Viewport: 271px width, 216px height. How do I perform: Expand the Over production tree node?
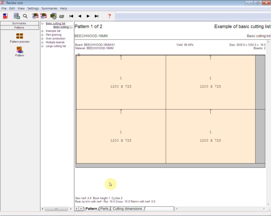tap(42, 38)
